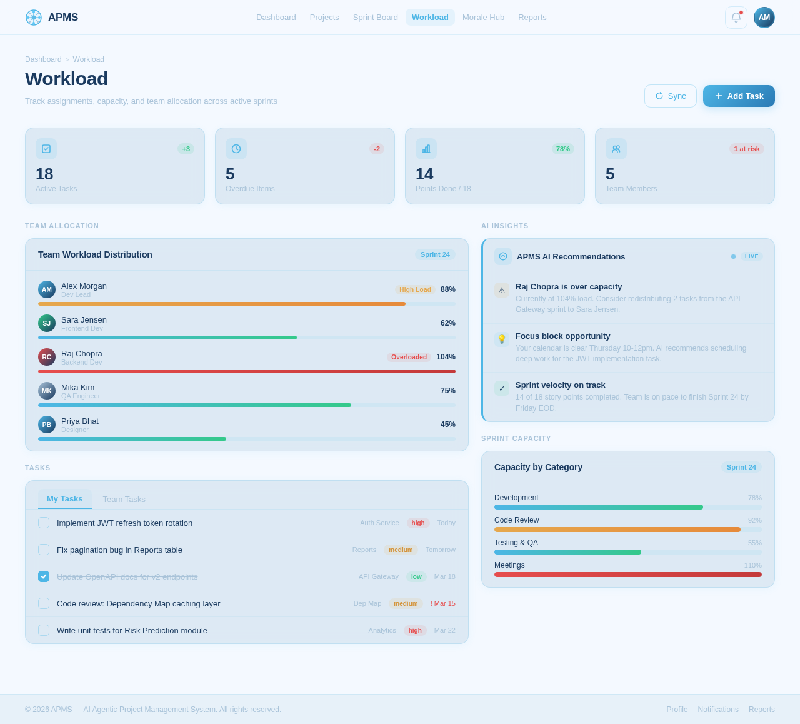Open the Sprint 24 selector in Team Workload
Viewport: 800px width, 724px height.
[x=435, y=254]
